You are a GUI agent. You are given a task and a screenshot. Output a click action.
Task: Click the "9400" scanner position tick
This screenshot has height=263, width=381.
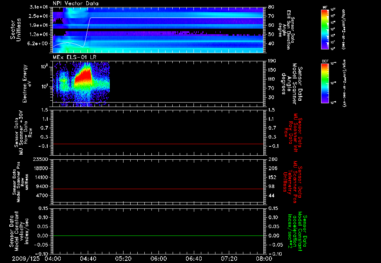tap(42, 186)
